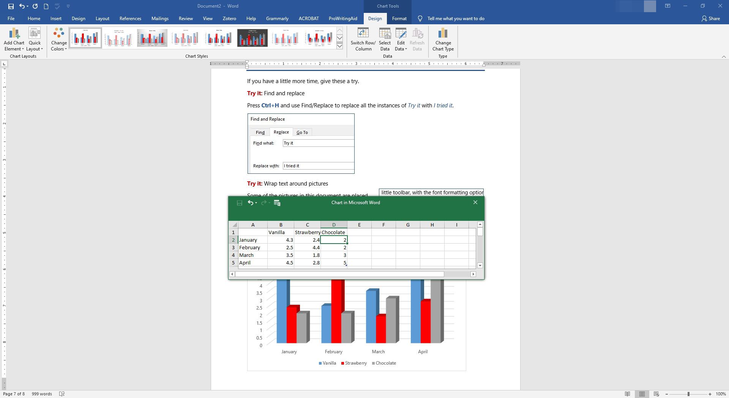The image size is (729, 398).
Task: Open the Zotero tab
Action: pos(229,18)
